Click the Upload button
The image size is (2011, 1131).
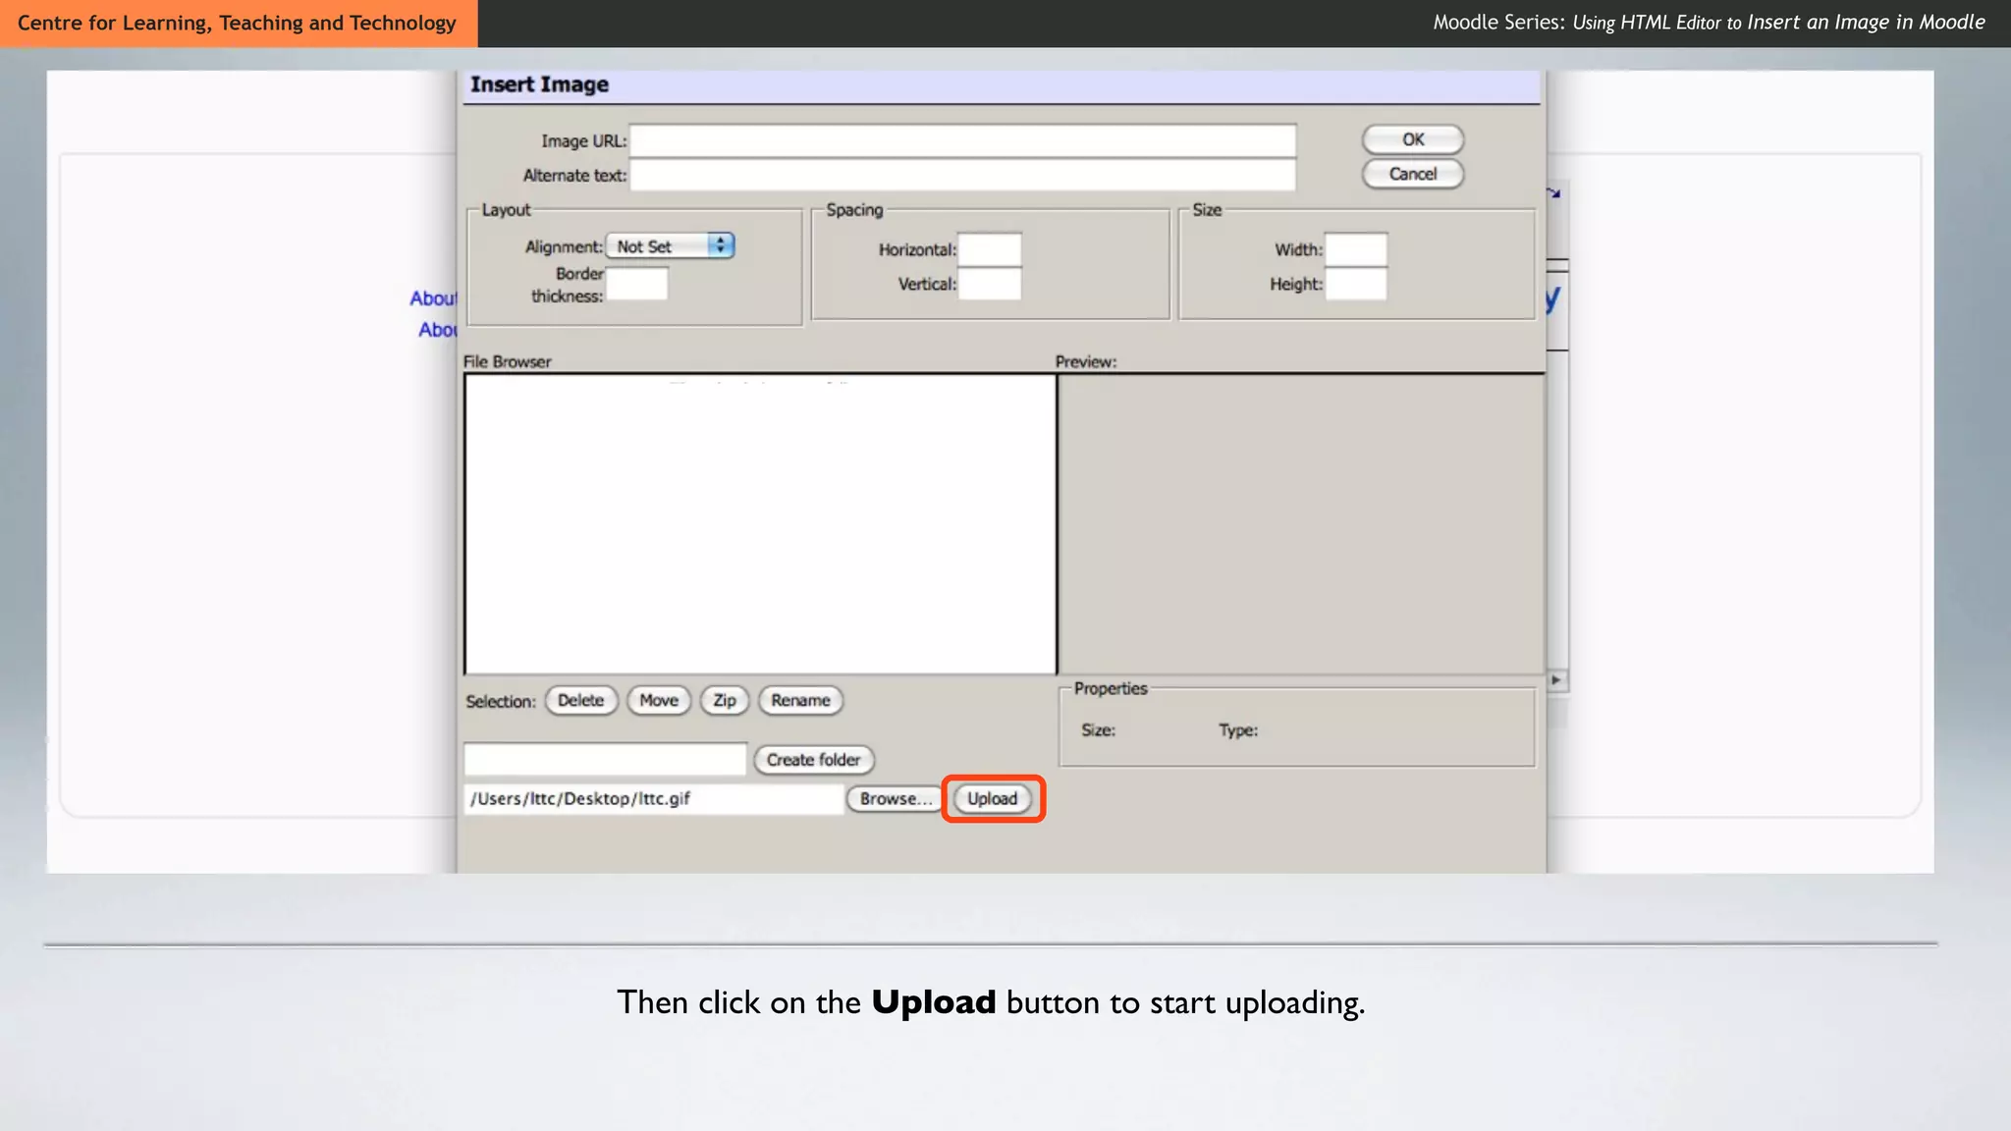click(x=992, y=798)
